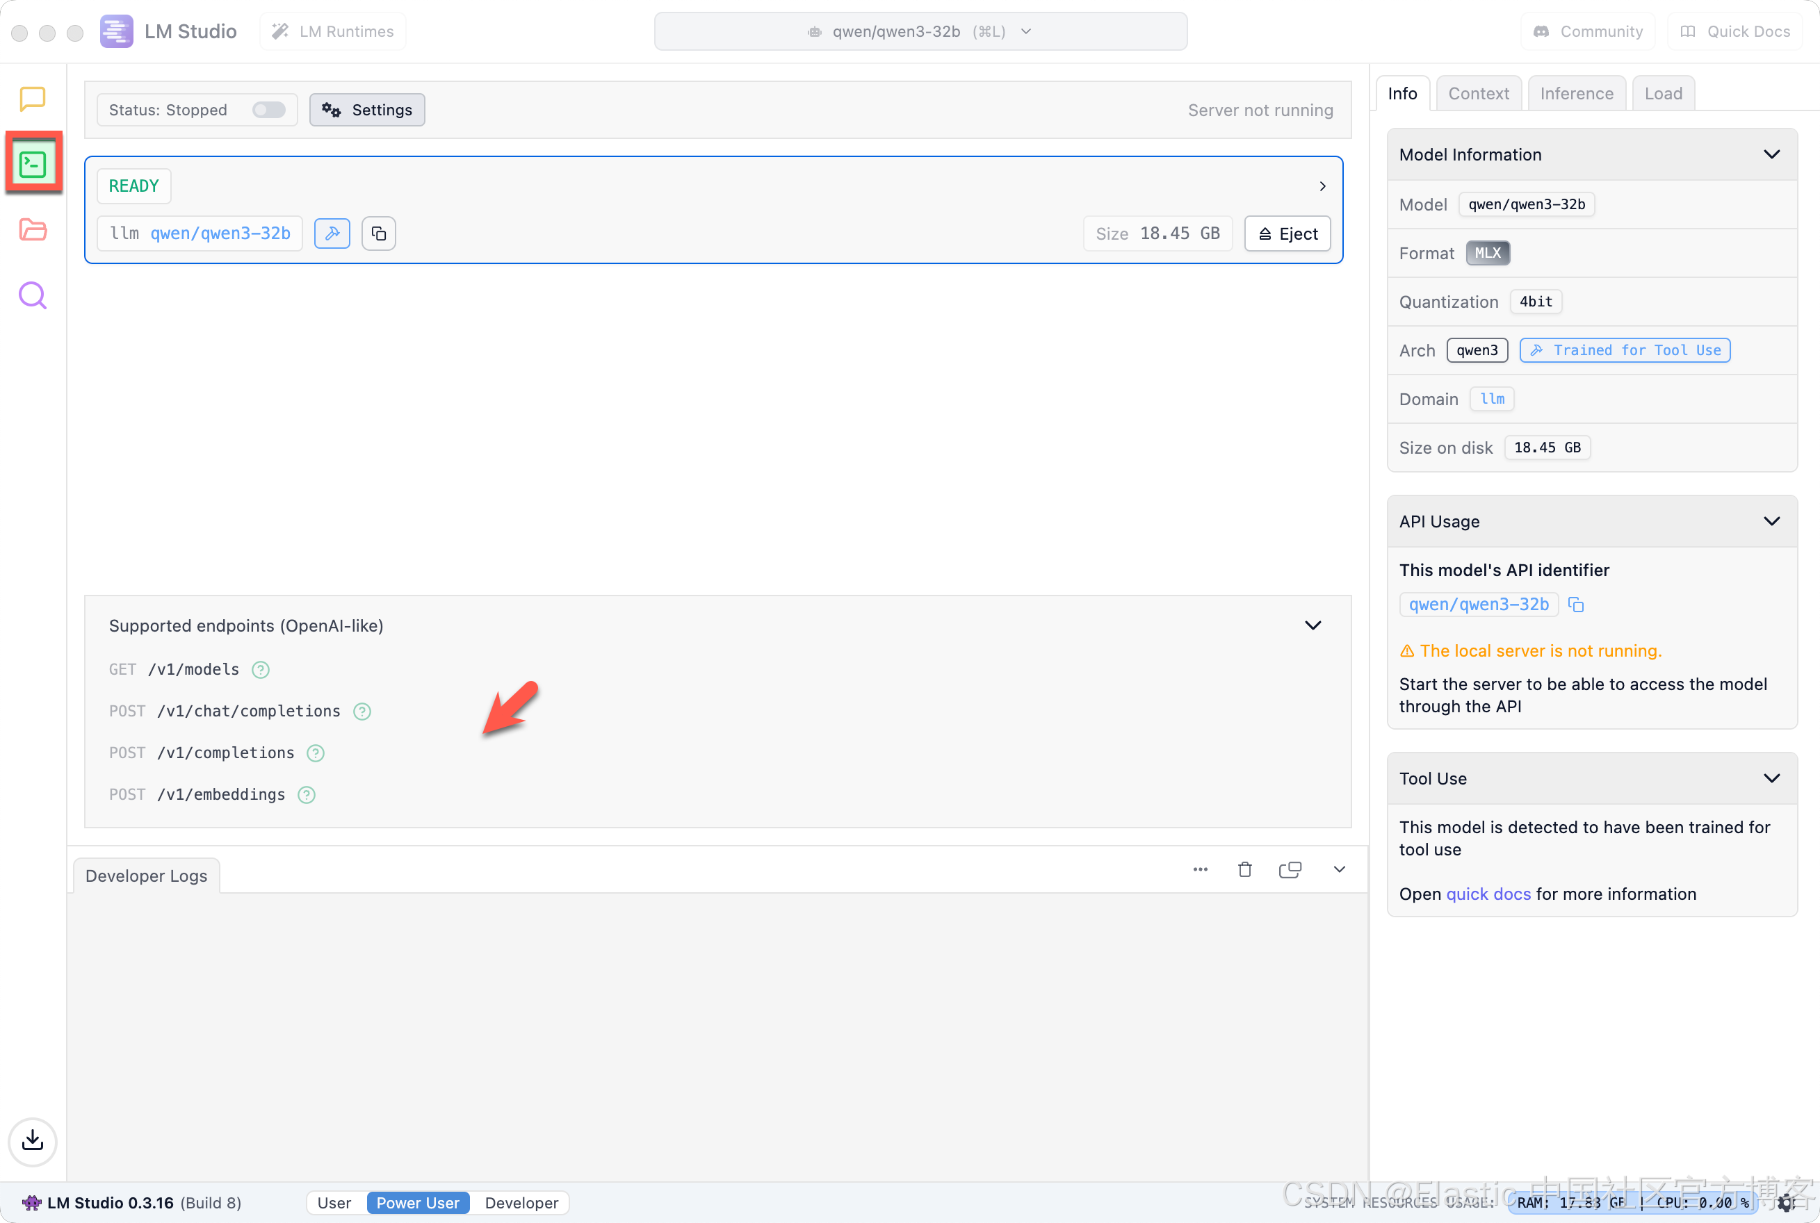Collapse the Model Information section
This screenshot has width=1820, height=1223.
point(1771,154)
